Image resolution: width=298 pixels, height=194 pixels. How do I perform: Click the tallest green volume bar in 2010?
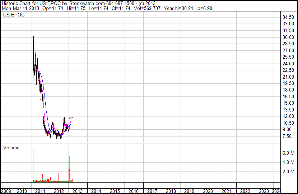pyautogui.click(x=33, y=165)
